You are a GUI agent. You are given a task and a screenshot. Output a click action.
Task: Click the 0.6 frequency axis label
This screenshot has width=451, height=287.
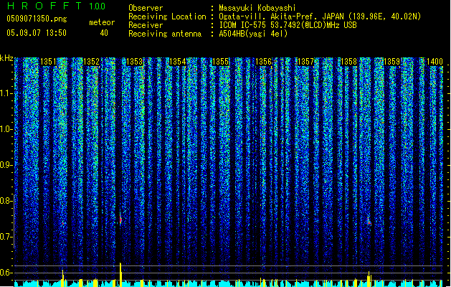pyautogui.click(x=6, y=273)
